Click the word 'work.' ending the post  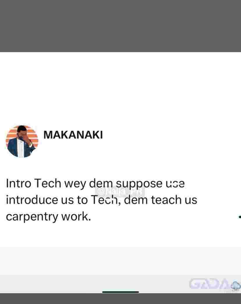coord(76,217)
